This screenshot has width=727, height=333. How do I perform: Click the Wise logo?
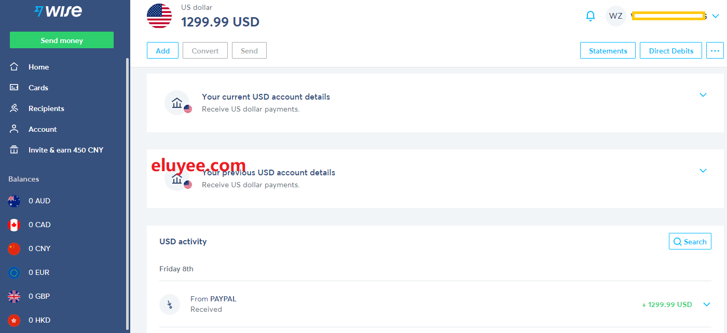pyautogui.click(x=58, y=11)
